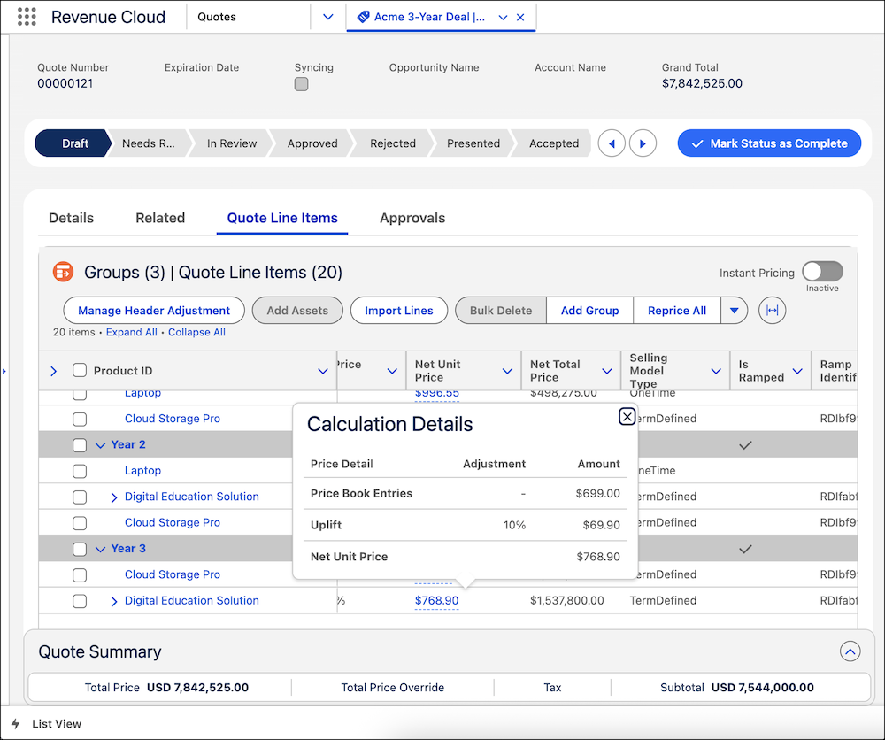The width and height of the screenshot is (885, 740).
Task: Click the Bulk Delete button
Action: (x=501, y=311)
